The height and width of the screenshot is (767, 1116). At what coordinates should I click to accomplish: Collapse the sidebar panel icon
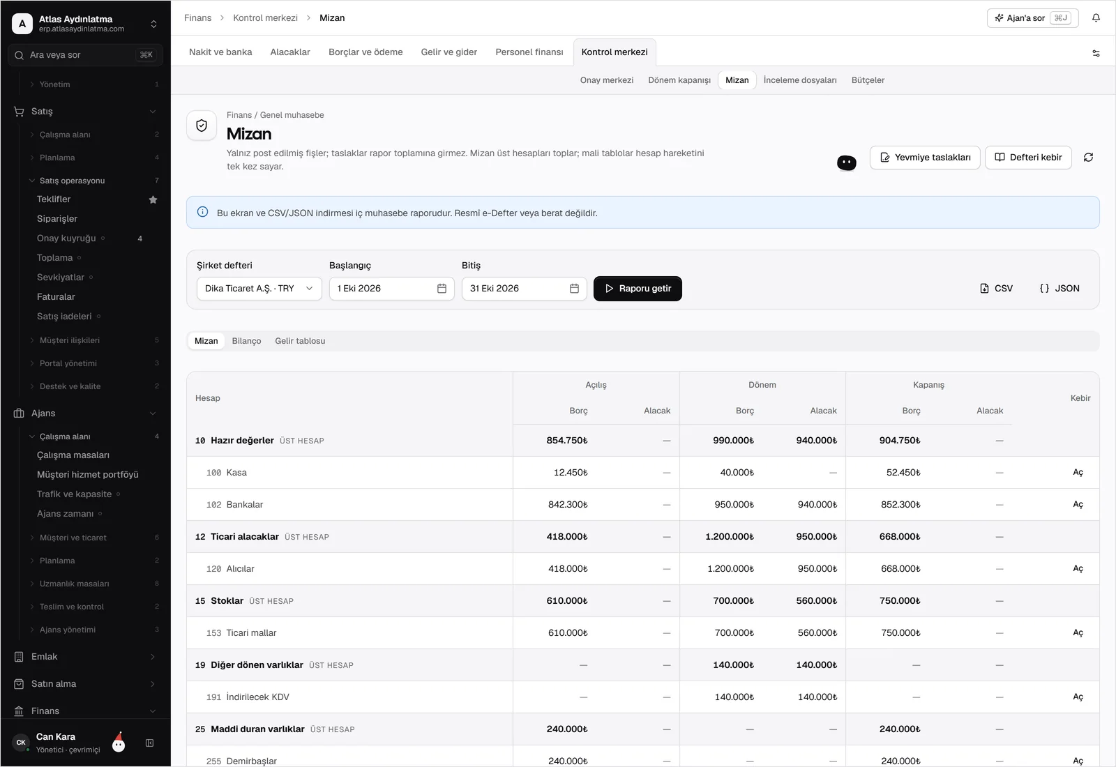pyautogui.click(x=149, y=743)
